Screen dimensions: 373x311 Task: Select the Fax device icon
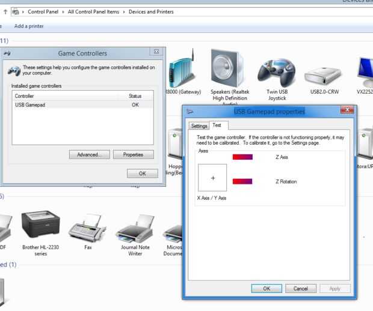tap(87, 228)
